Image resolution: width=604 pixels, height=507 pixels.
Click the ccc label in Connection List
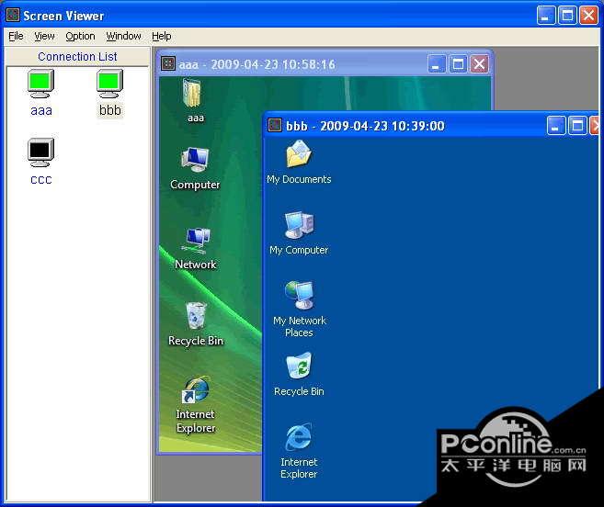point(40,180)
